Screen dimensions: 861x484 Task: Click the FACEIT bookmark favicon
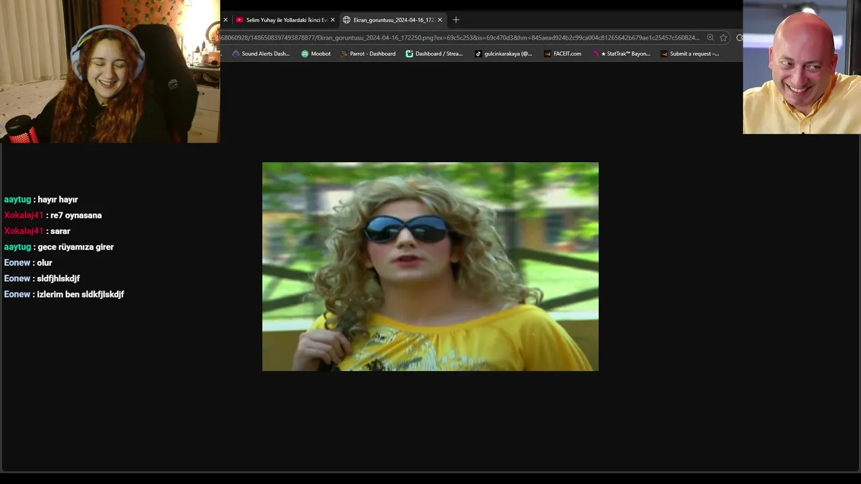point(548,54)
